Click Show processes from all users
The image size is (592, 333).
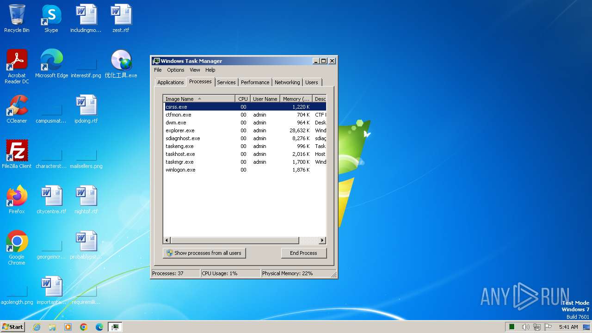coord(204,253)
